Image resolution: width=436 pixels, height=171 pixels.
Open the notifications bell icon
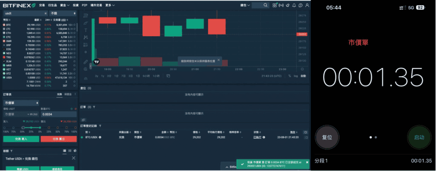pos(294,5)
